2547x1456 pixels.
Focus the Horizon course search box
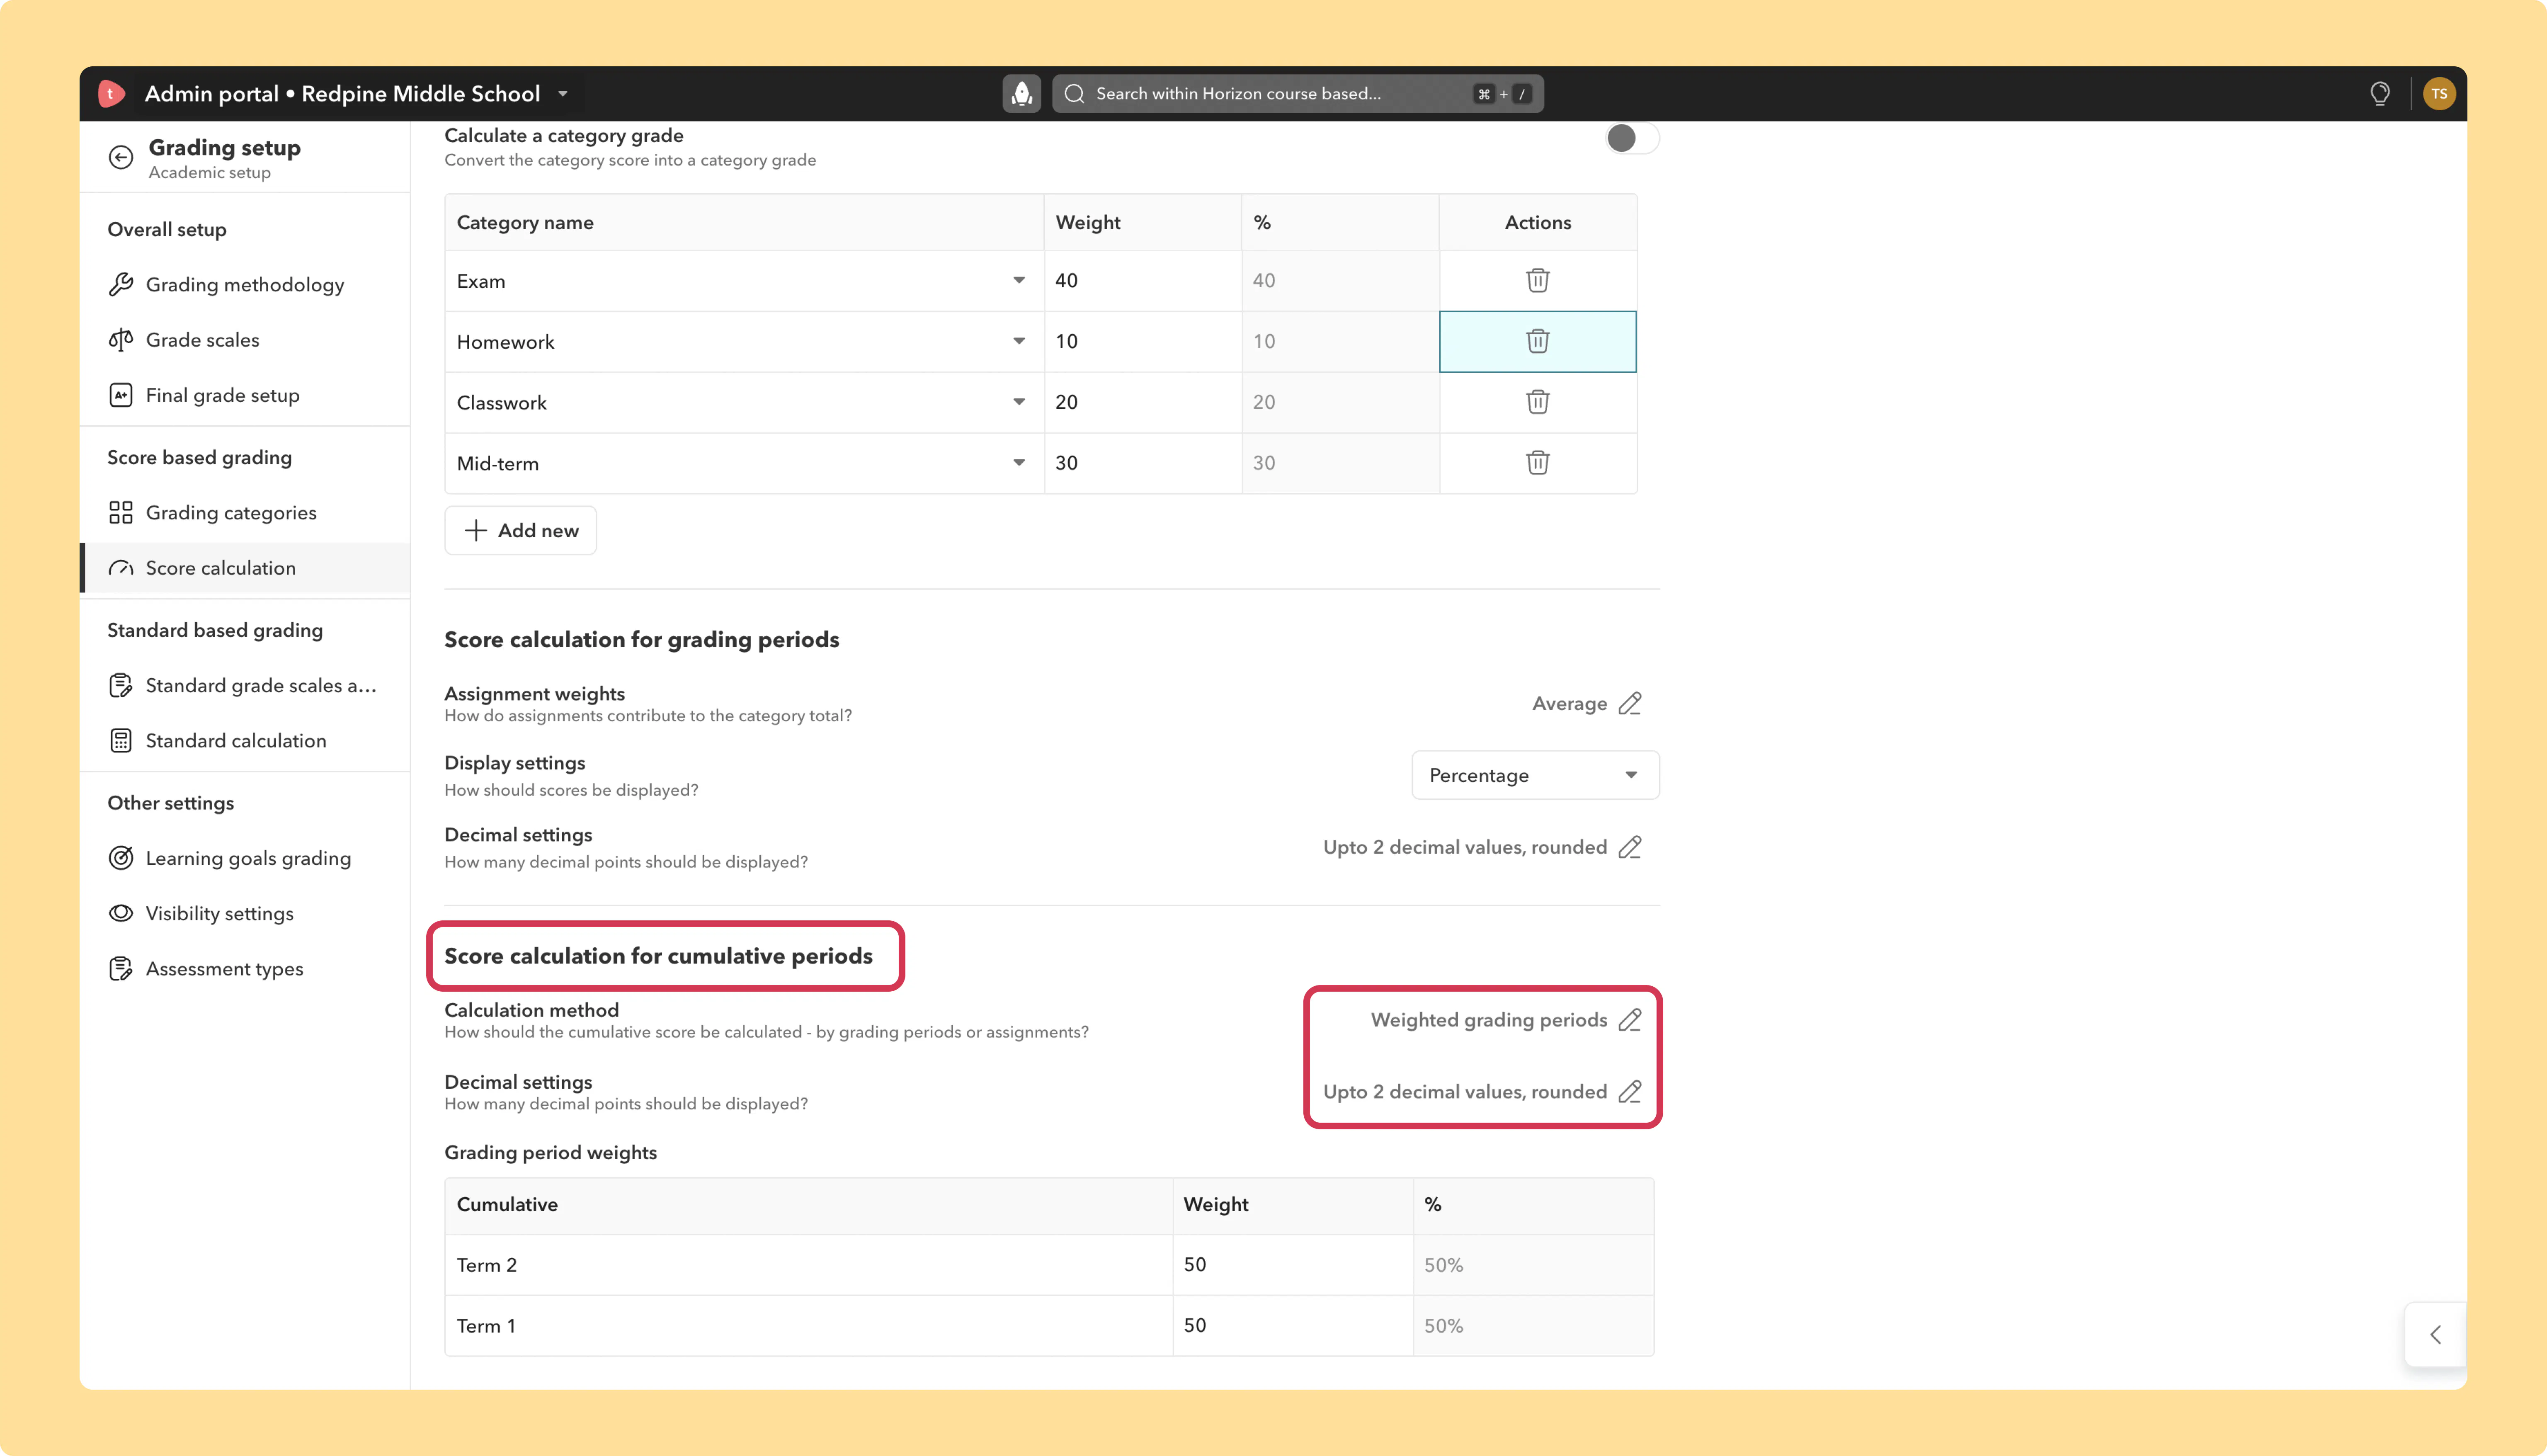1298,94
